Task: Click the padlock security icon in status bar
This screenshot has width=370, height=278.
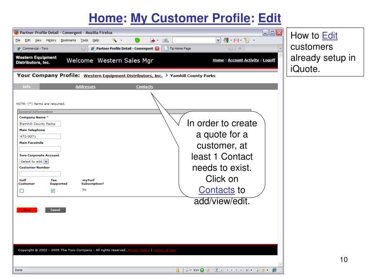Action: [x=178, y=270]
